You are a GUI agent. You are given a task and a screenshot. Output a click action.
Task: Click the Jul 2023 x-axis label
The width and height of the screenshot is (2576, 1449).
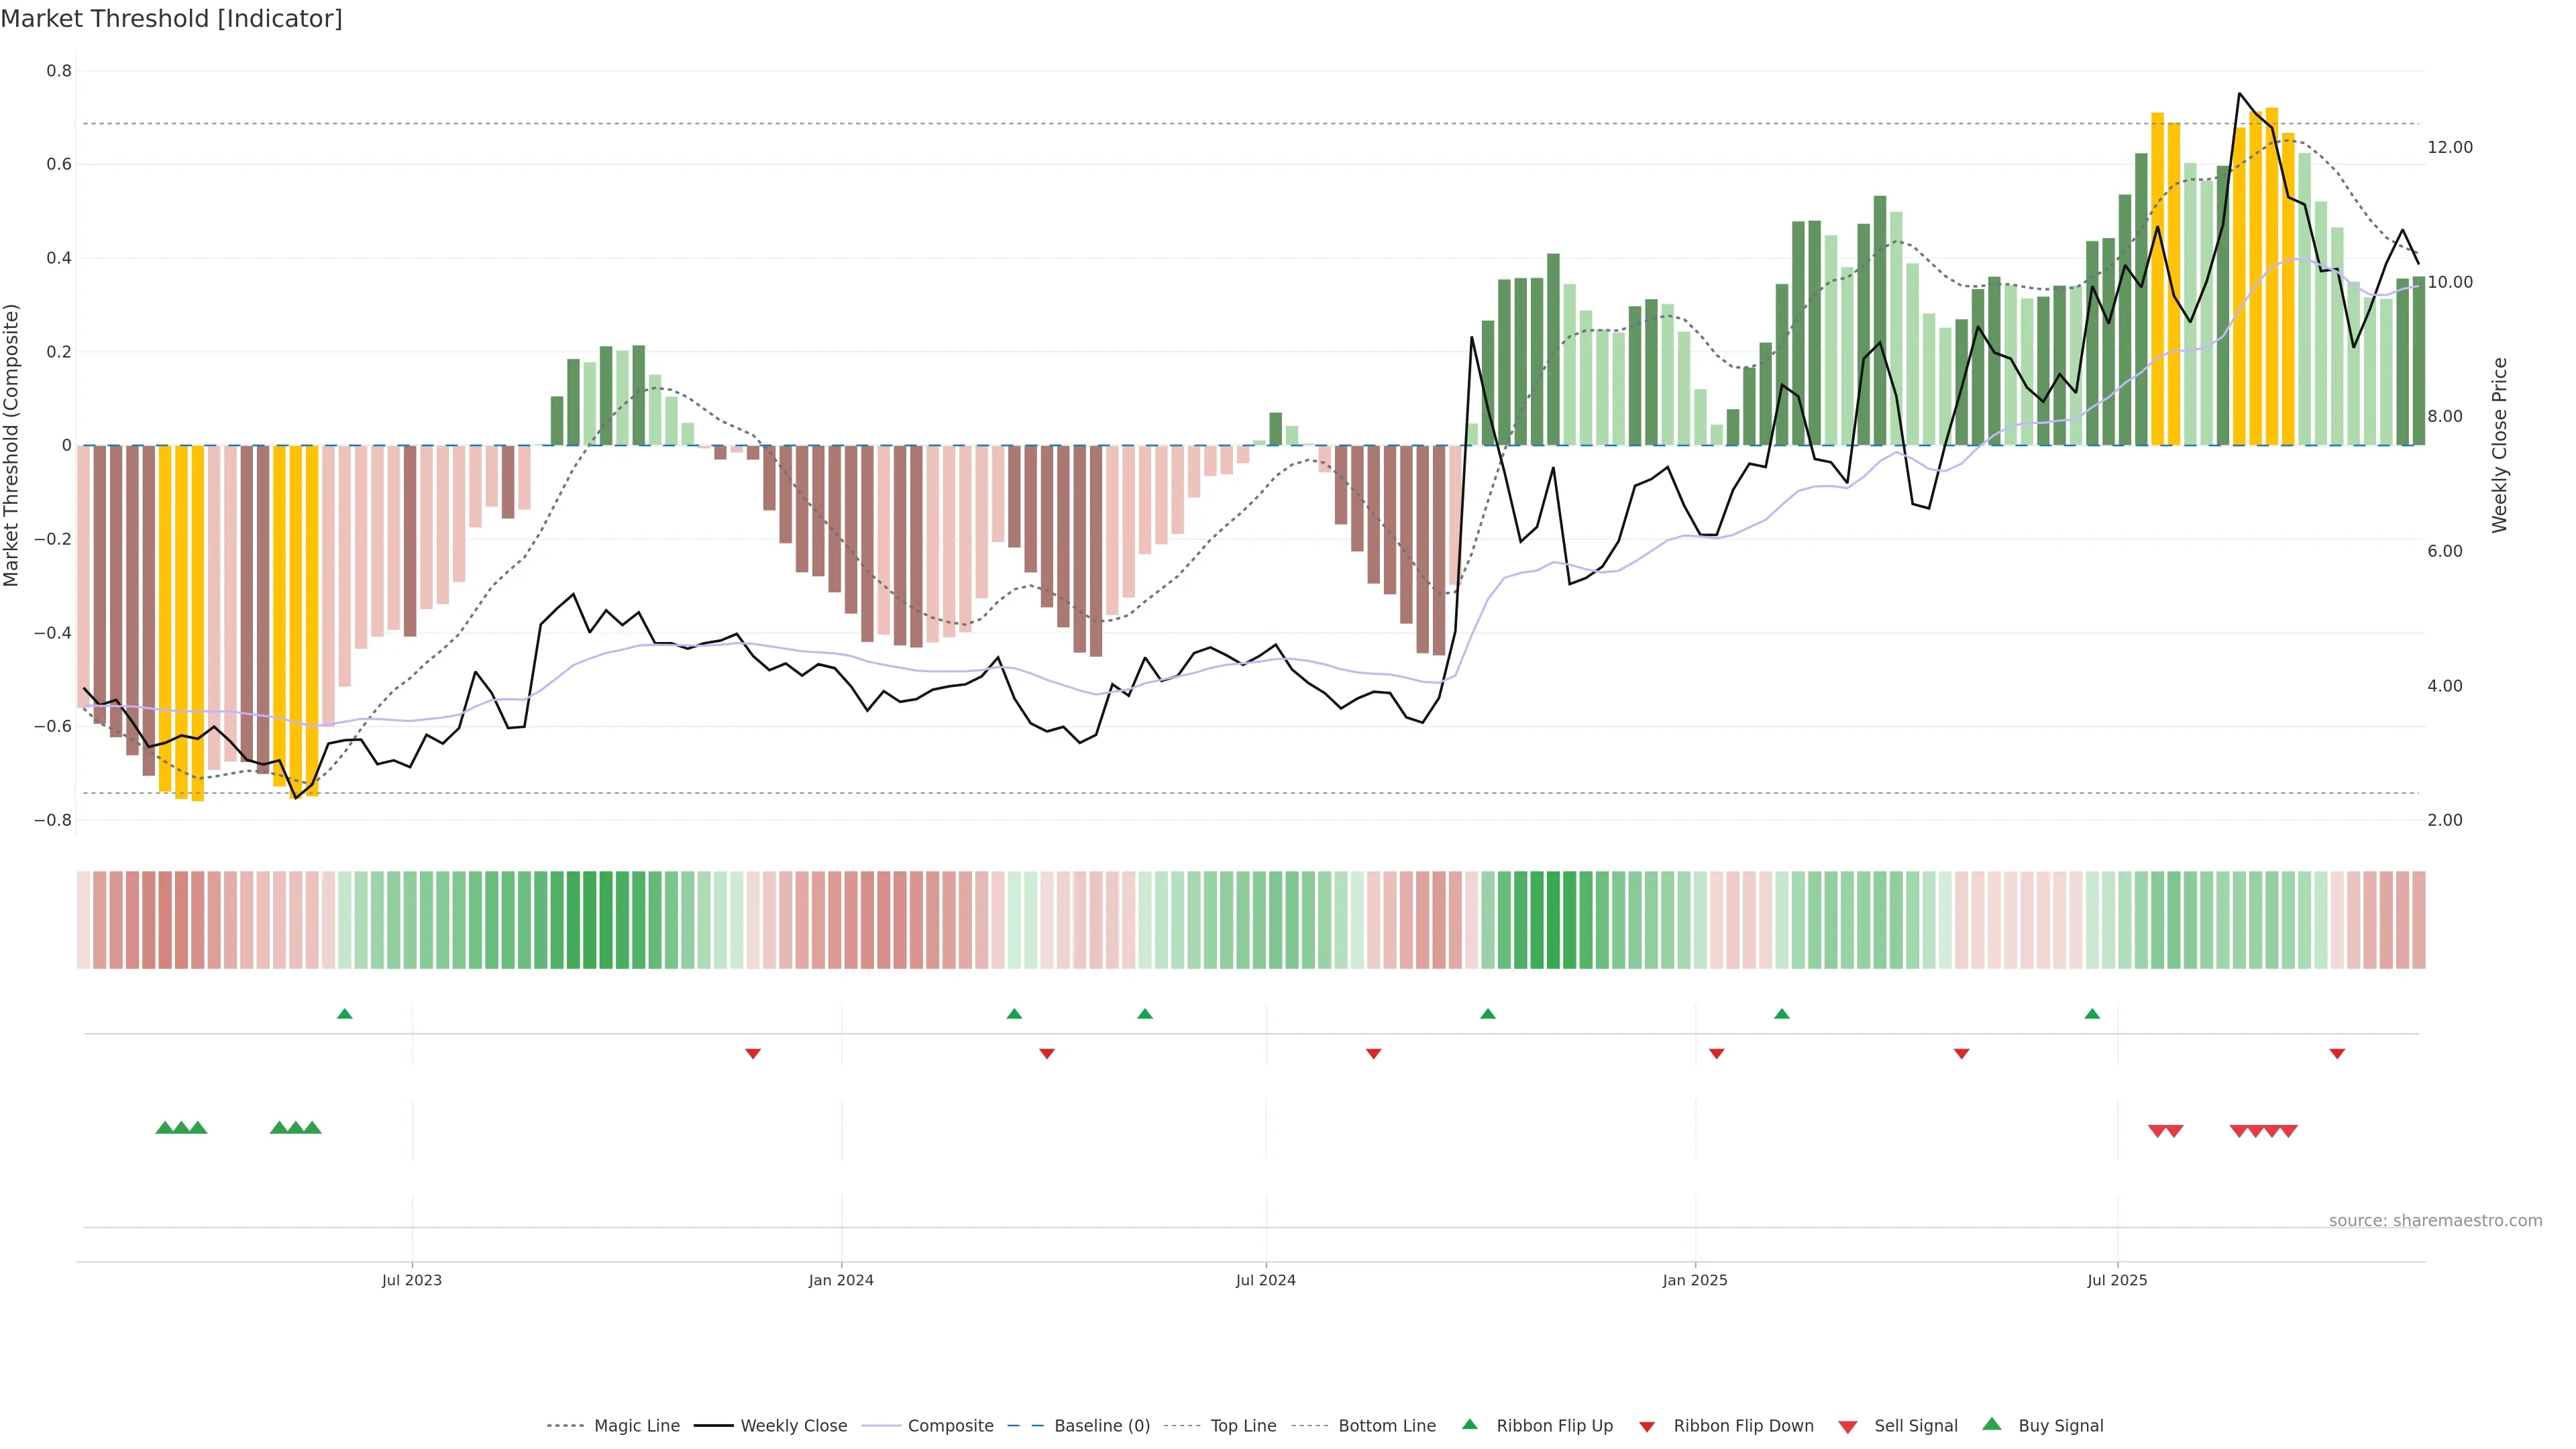pyautogui.click(x=411, y=1280)
